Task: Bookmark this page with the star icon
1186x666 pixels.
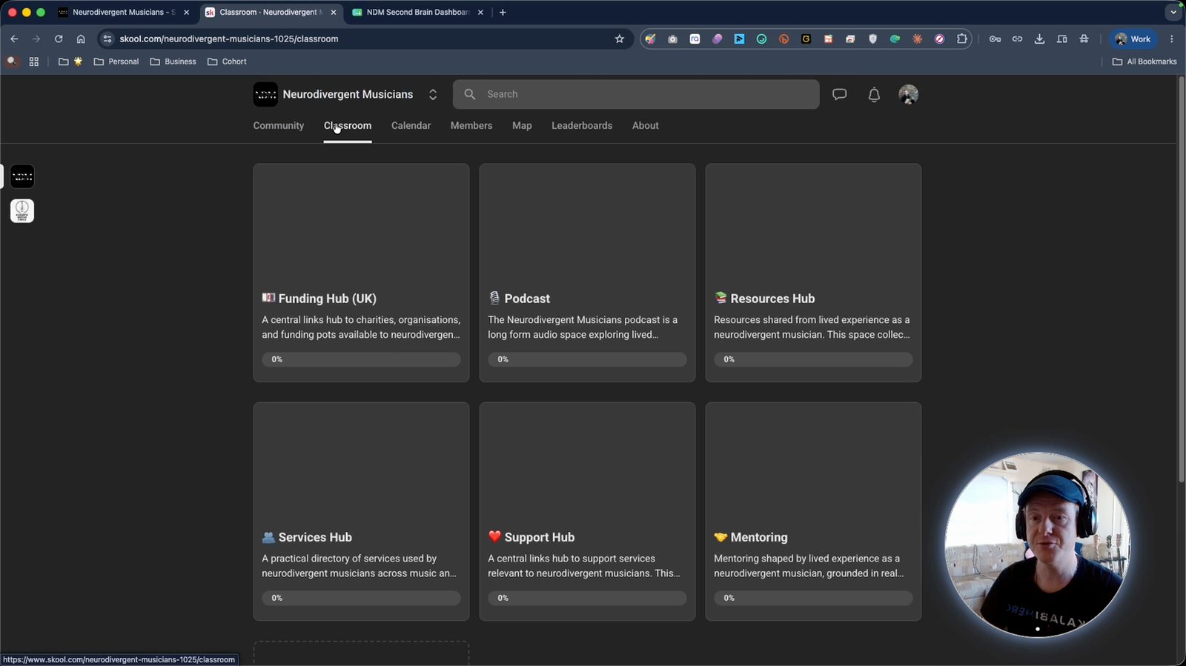Action: (x=620, y=39)
